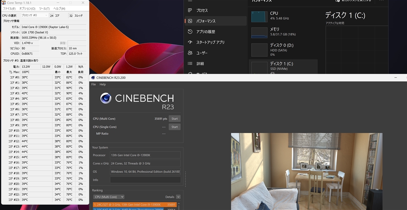The image size is (407, 210).
Task: Open the CPU (Multi Core) ranking dropdown
Action: tap(109, 197)
